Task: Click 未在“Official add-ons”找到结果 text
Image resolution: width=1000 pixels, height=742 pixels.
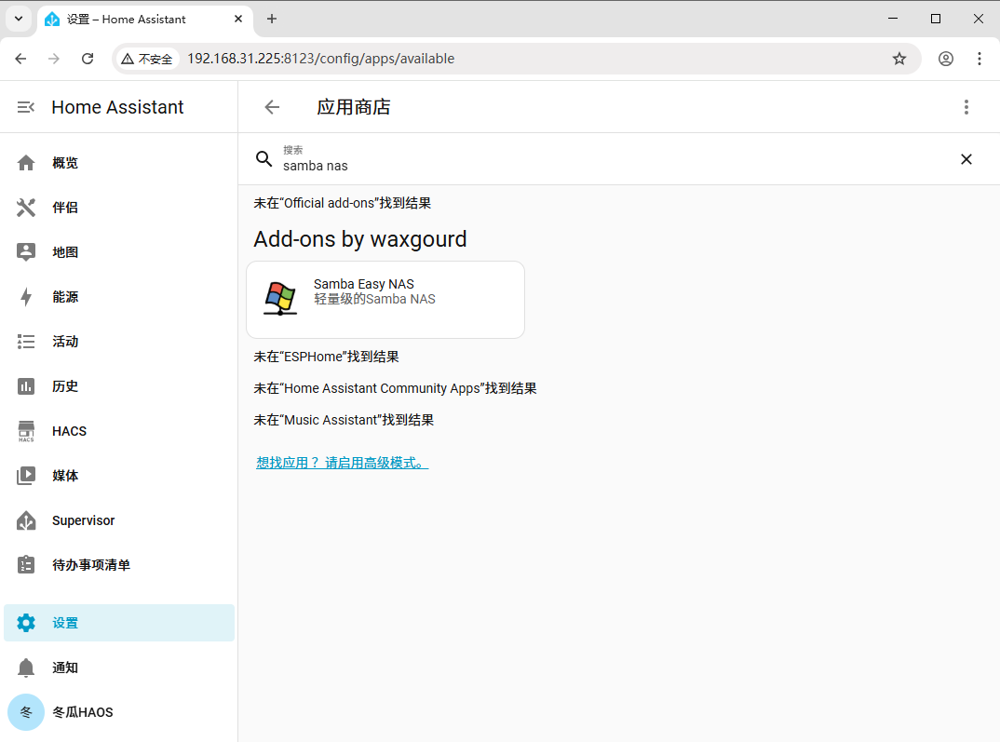Action: coord(343,203)
